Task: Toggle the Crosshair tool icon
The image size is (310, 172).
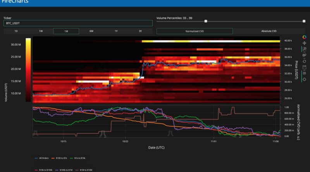Action: click(x=304, y=79)
